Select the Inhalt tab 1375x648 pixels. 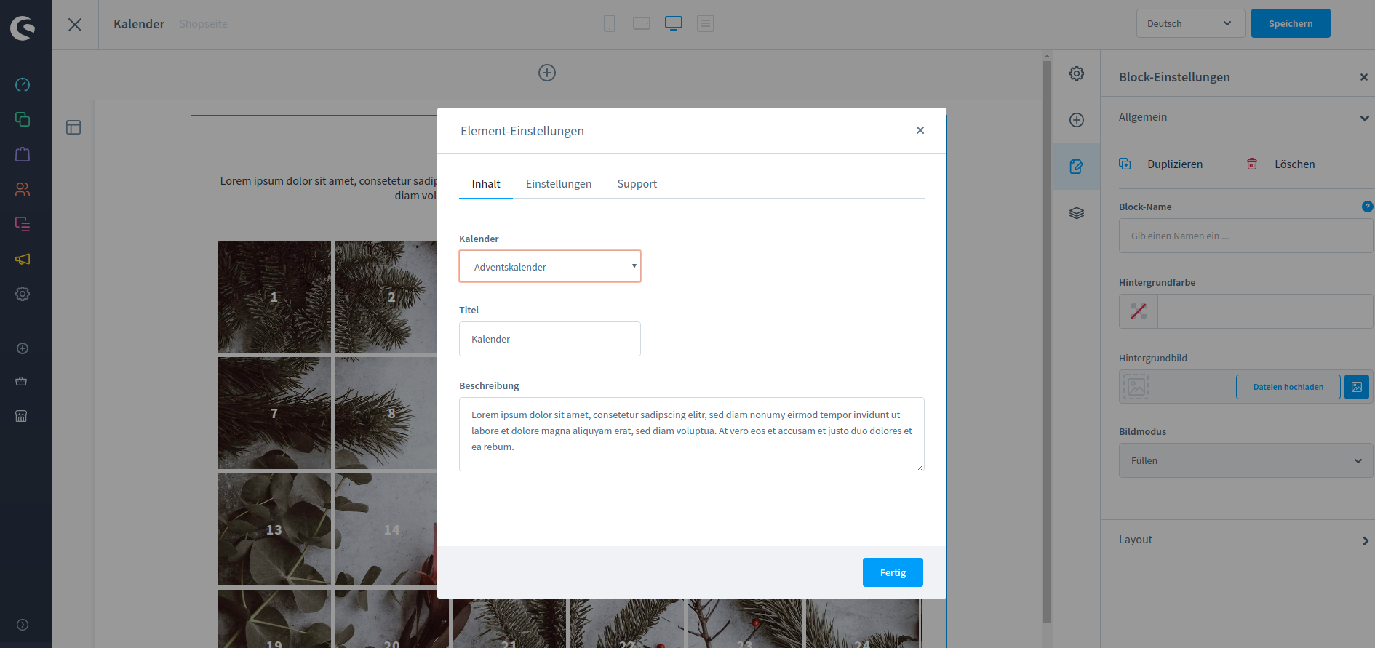(486, 184)
